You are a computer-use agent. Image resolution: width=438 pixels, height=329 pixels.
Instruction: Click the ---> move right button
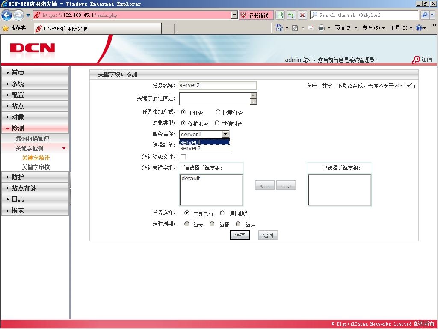coord(286,185)
